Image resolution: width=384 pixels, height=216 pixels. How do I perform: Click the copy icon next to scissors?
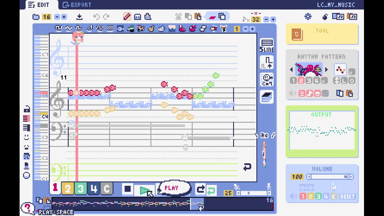point(188,17)
